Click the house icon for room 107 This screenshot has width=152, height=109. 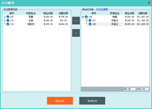click(90, 20)
